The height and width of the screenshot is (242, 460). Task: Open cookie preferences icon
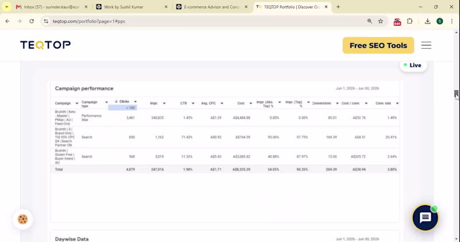point(22,219)
